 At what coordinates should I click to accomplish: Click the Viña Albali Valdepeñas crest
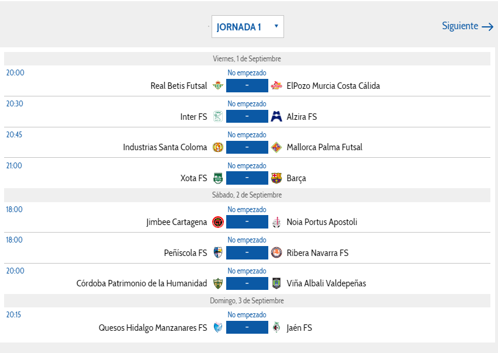click(x=276, y=283)
